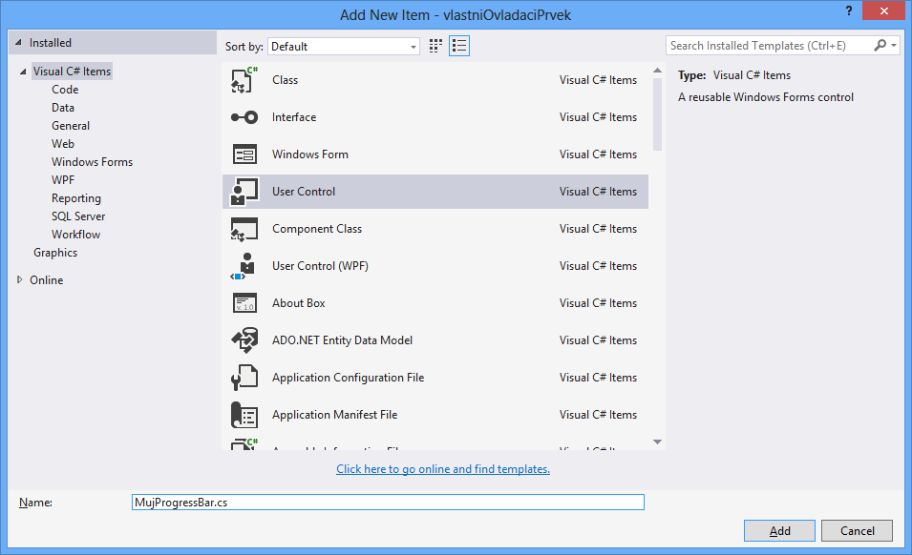Pick the Component Class template icon

pos(244,228)
